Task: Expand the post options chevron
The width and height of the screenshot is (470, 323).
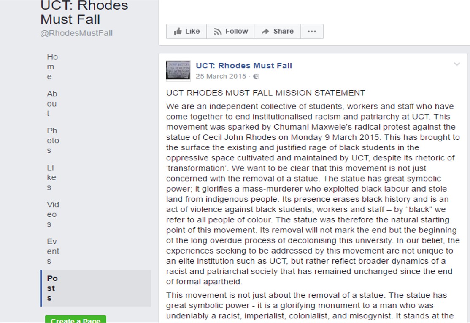Action: point(457,64)
